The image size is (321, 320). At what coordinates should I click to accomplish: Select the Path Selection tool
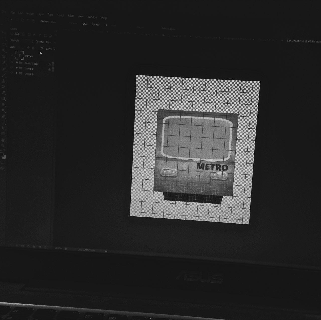tap(3, 128)
